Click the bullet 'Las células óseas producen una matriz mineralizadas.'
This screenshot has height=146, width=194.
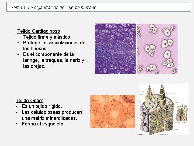pyautogui.click(x=52, y=115)
